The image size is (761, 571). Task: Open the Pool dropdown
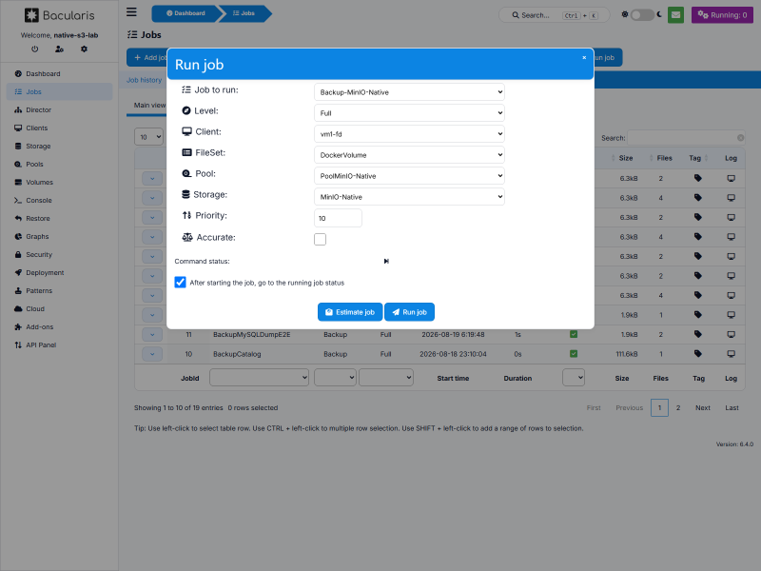(409, 176)
